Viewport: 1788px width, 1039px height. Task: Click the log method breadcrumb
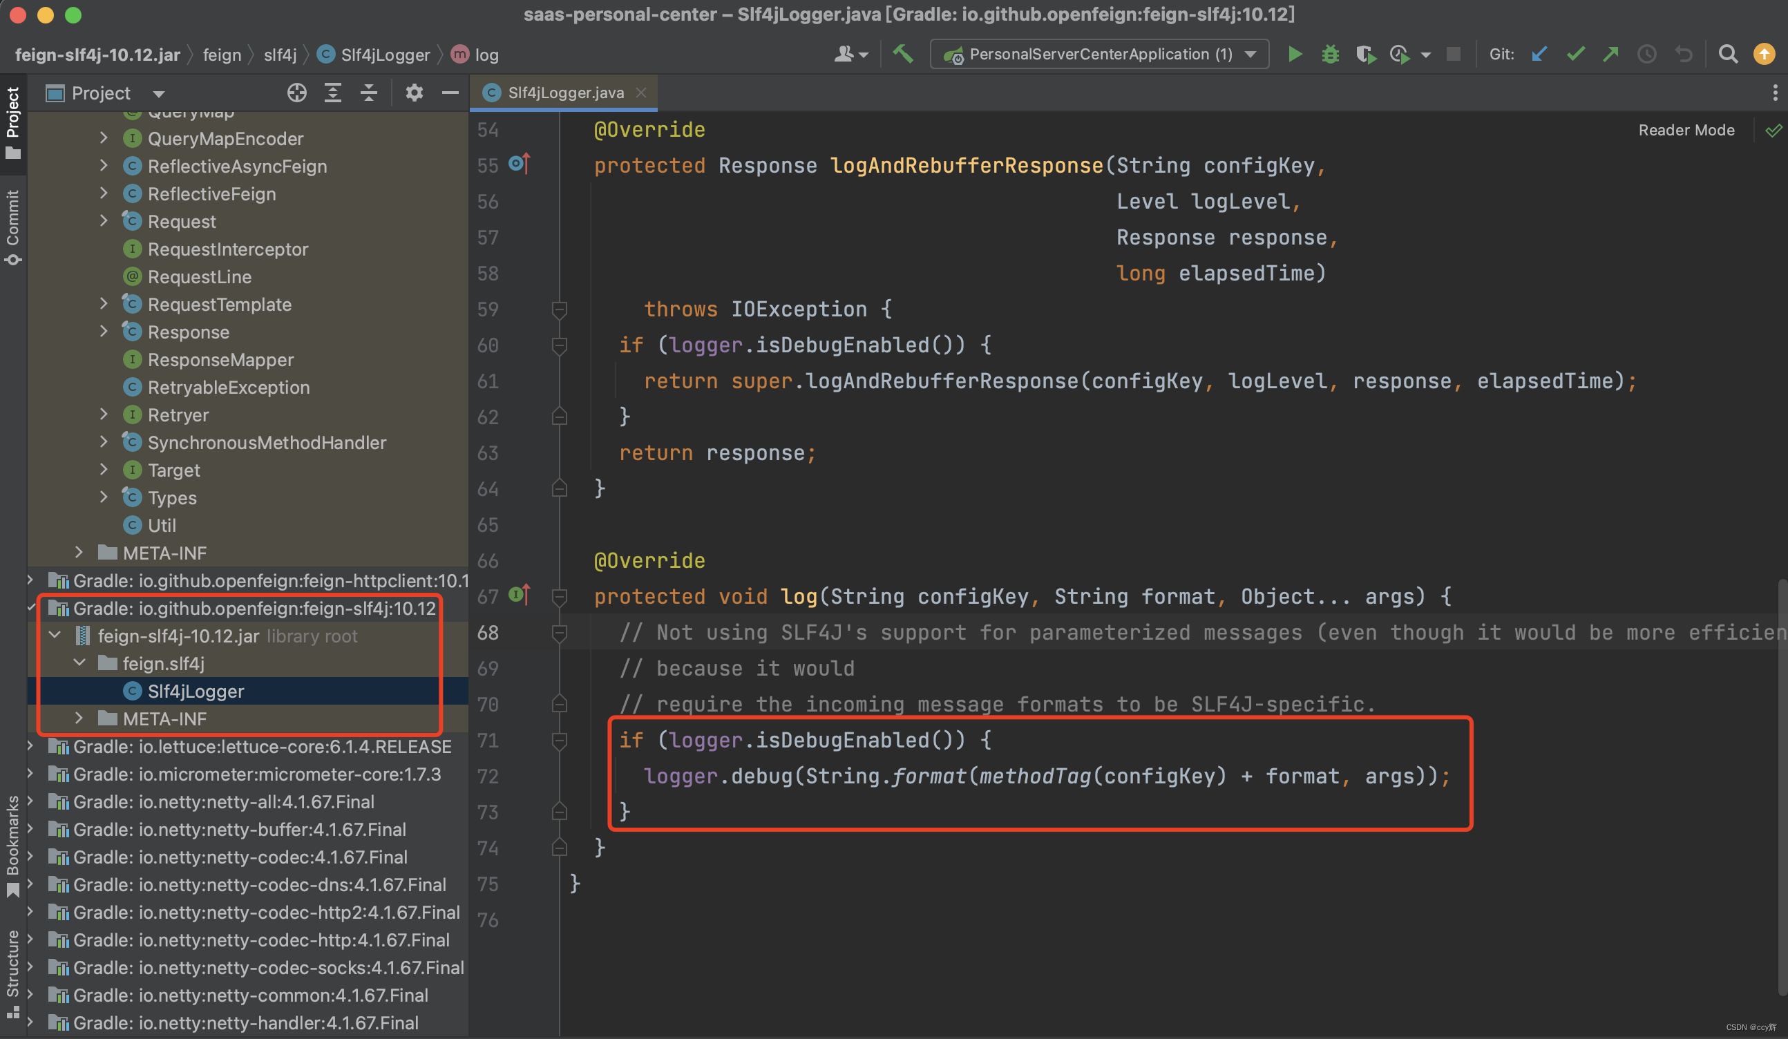(x=475, y=55)
